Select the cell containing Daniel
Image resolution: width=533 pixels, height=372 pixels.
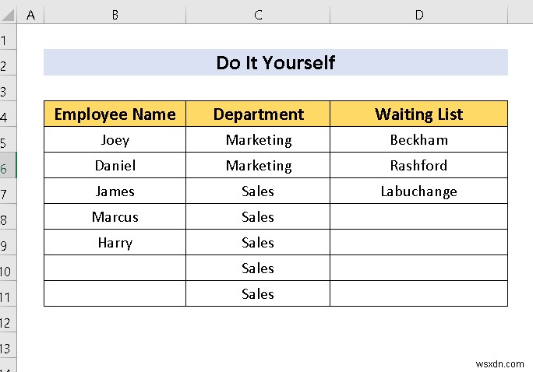115,166
